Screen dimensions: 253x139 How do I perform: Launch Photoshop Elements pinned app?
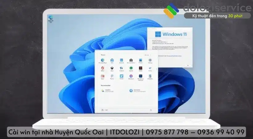(x=140, y=77)
